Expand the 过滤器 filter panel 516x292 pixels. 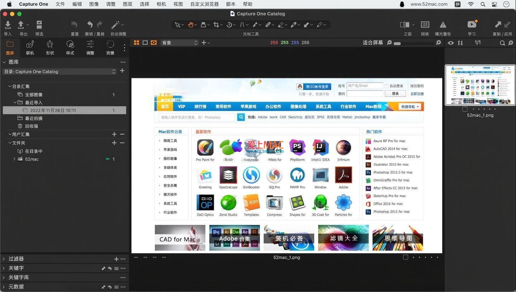click(4, 259)
